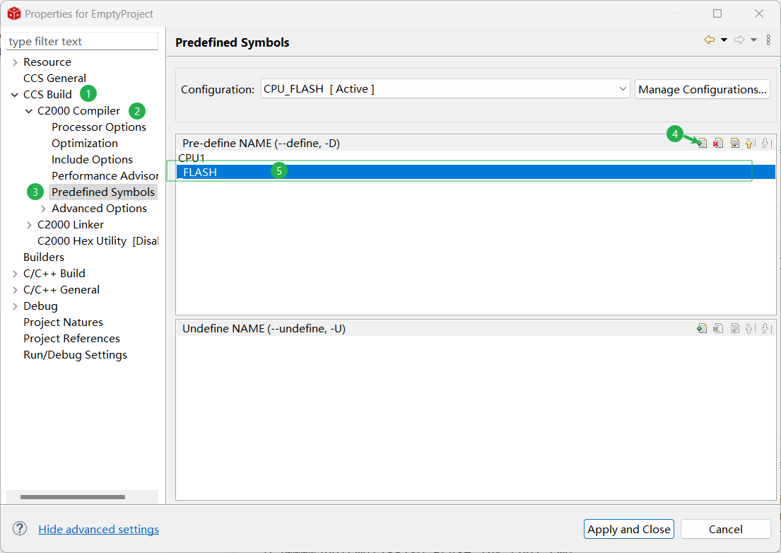Open the Back history dropdown arrow

point(724,40)
